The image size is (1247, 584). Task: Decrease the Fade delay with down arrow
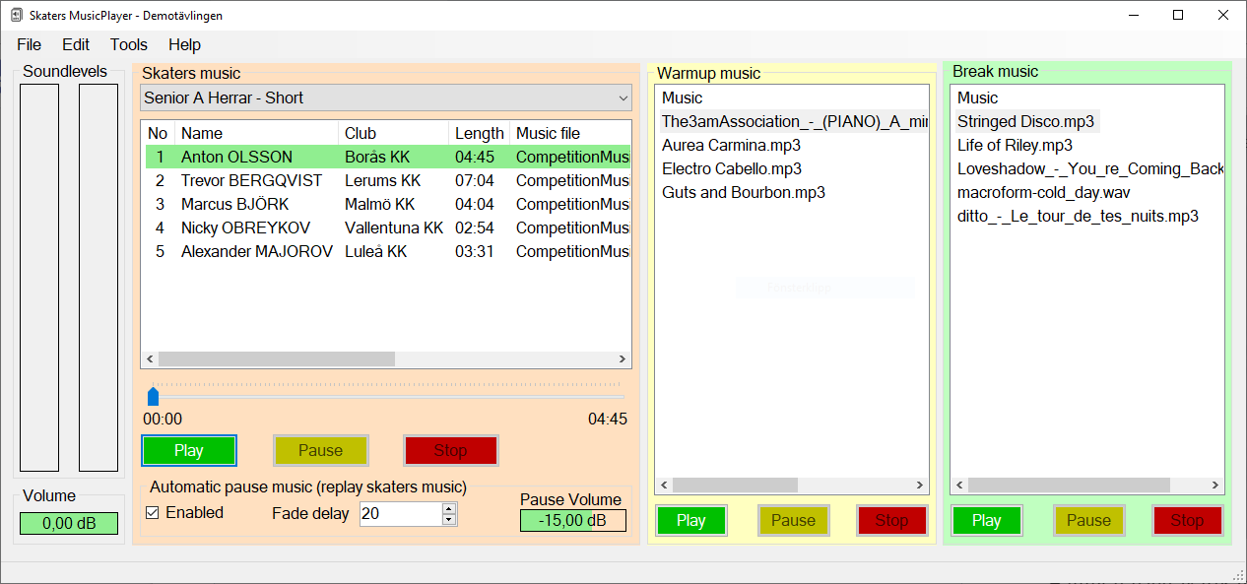coord(449,519)
